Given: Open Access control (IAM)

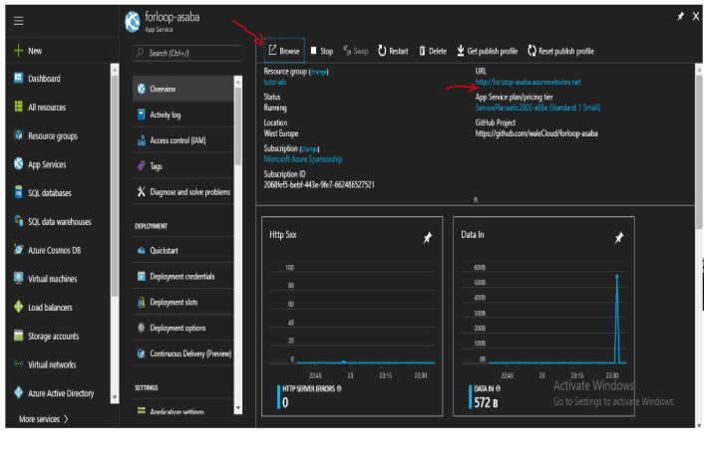Looking at the screenshot, I should (x=183, y=140).
